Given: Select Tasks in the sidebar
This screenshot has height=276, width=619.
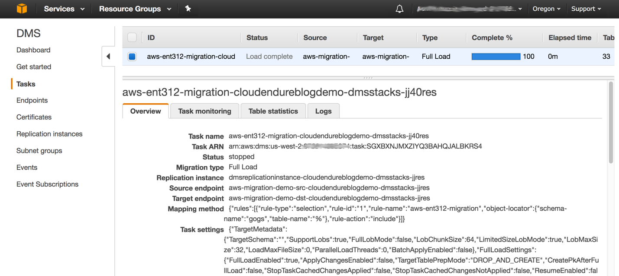Looking at the screenshot, I should 26,84.
